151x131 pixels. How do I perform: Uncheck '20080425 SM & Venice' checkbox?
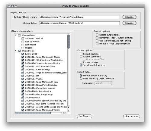coord(23,60)
